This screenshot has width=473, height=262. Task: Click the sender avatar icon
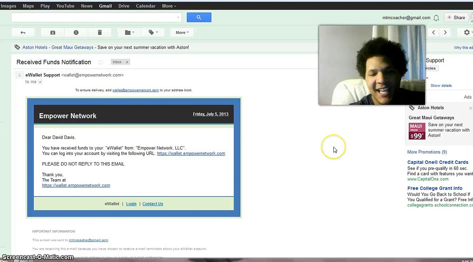[19, 75]
